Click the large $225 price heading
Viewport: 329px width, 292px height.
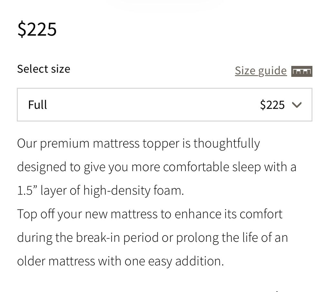(x=37, y=29)
